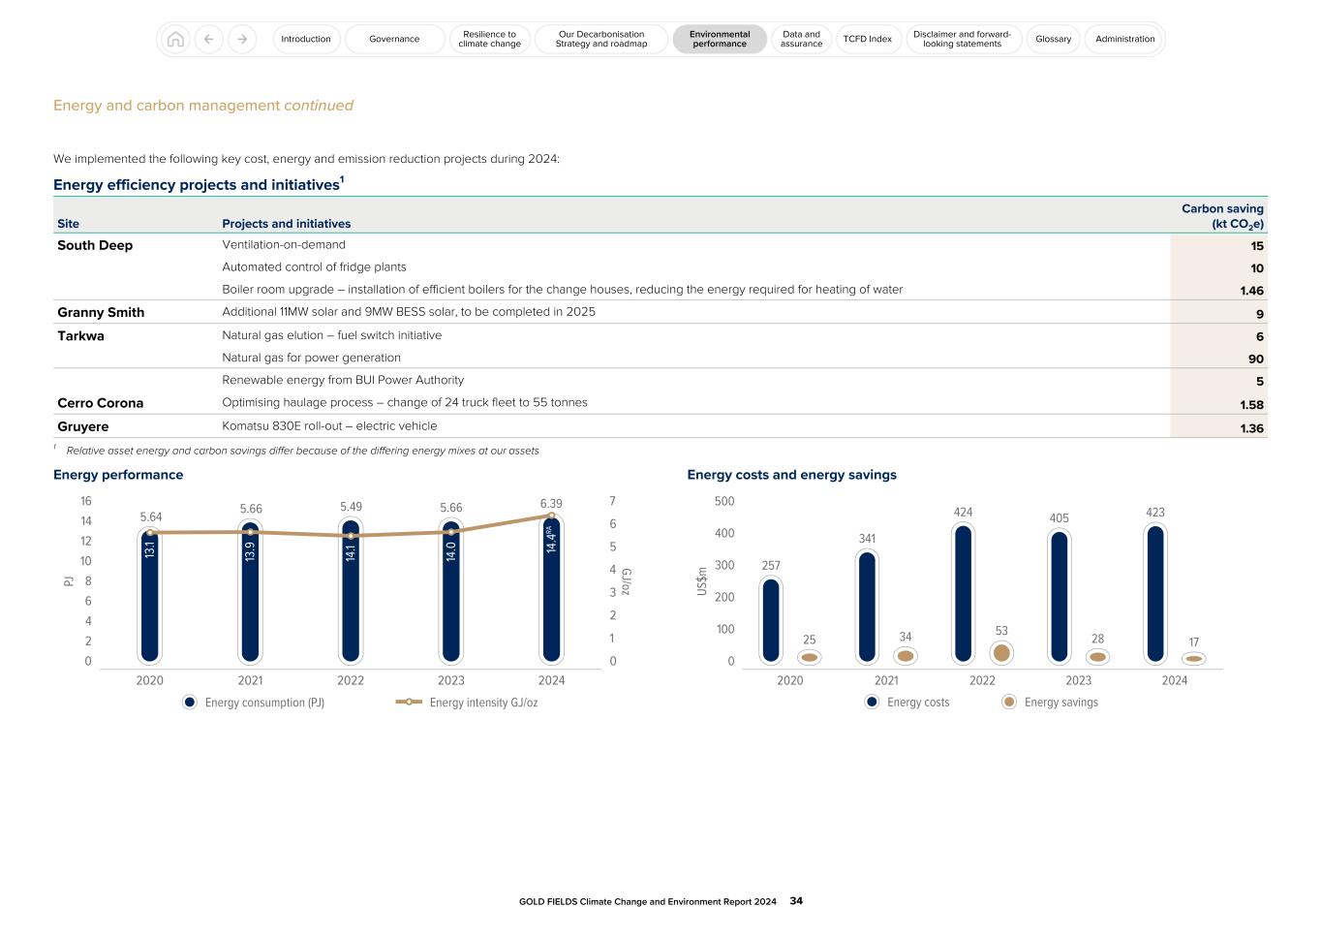The height and width of the screenshot is (938, 1322).
Task: Click the home navigation icon
Action: click(x=175, y=39)
